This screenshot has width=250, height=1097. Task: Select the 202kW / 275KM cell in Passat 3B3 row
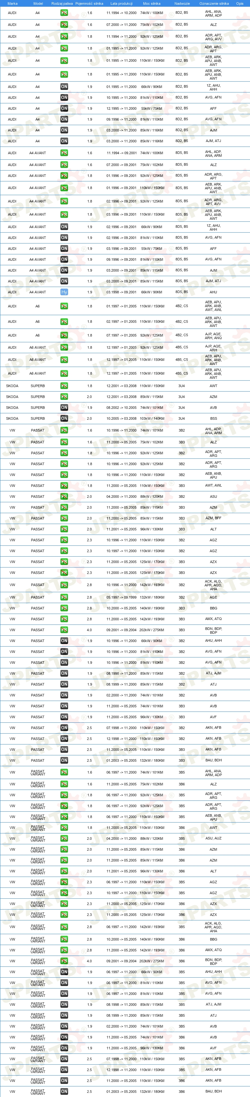coord(152,630)
